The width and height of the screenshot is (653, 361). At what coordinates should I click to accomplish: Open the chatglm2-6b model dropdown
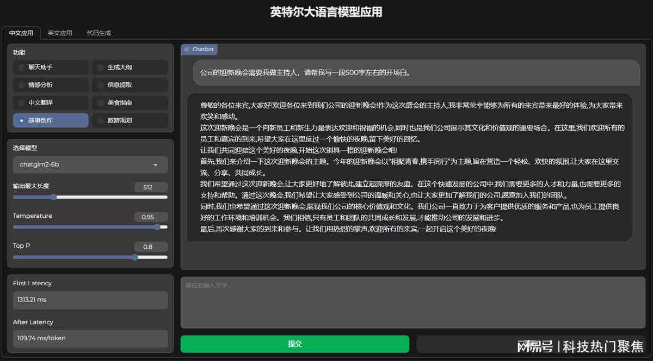pos(90,164)
